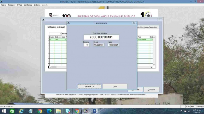Click the SIVIGILA taskbar icon
This screenshot has height=114, width=204.
click(x=86, y=111)
